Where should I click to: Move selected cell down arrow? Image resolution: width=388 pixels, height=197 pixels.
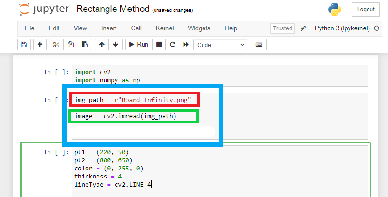click(x=116, y=45)
